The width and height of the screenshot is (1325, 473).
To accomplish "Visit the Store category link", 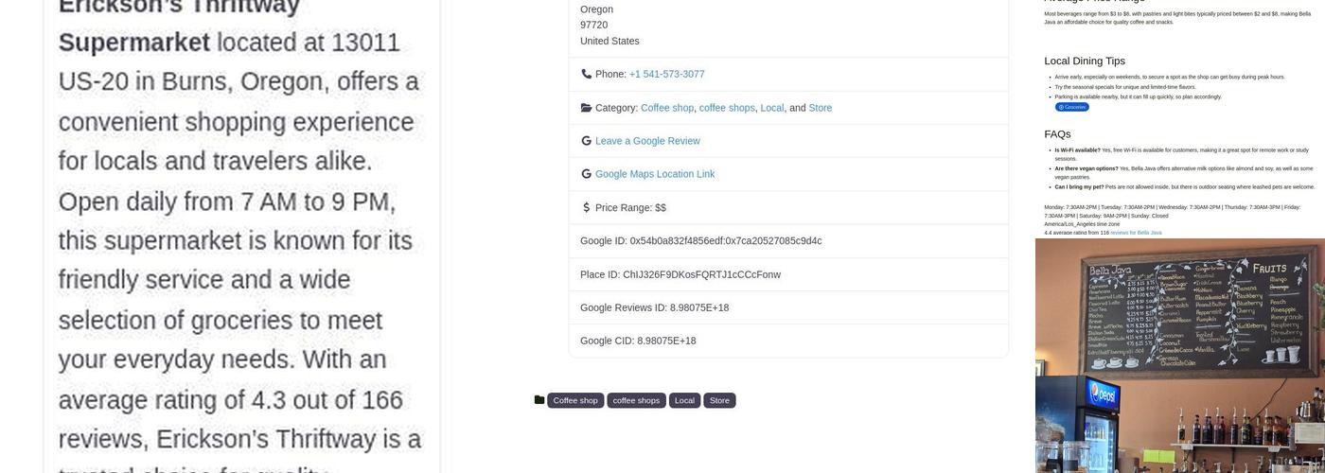I will tap(821, 108).
